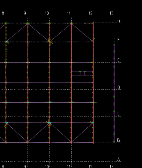Screen dimensions: 142x168
Task: Click grid label B at right
Action: tap(118, 140)
